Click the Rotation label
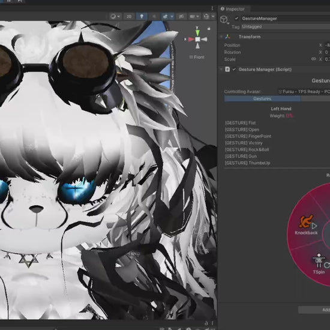The width and height of the screenshot is (330, 330). coord(232,52)
